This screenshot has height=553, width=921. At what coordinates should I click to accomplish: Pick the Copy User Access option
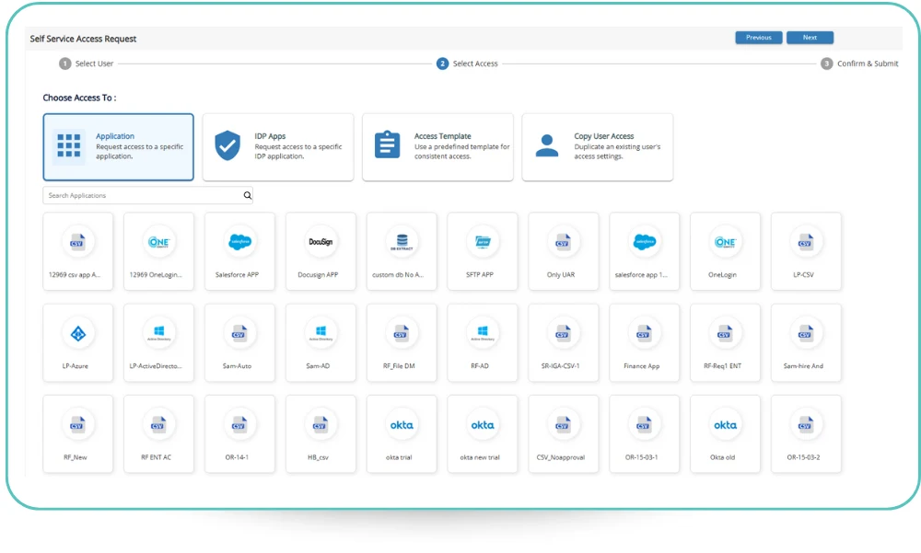tap(597, 147)
